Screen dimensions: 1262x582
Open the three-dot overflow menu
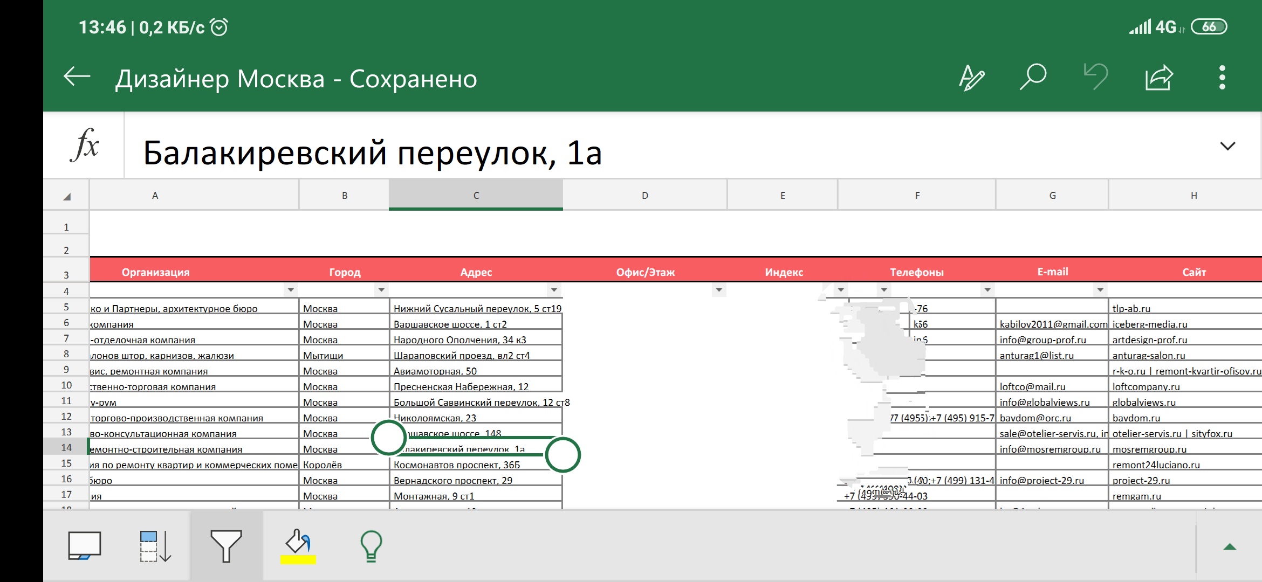point(1222,78)
